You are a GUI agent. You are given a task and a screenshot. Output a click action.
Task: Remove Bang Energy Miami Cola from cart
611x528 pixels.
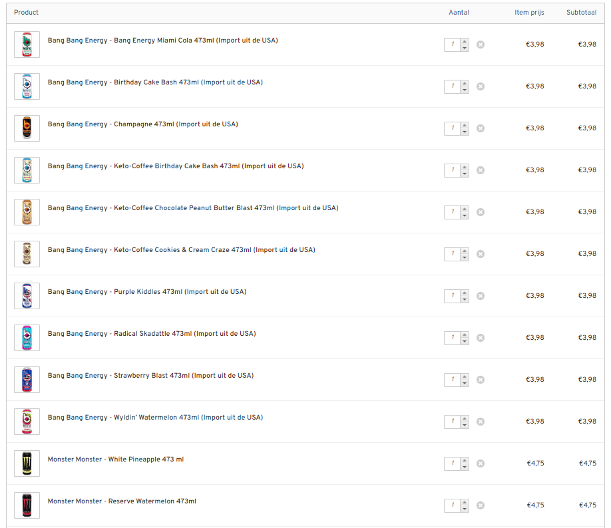[481, 45]
